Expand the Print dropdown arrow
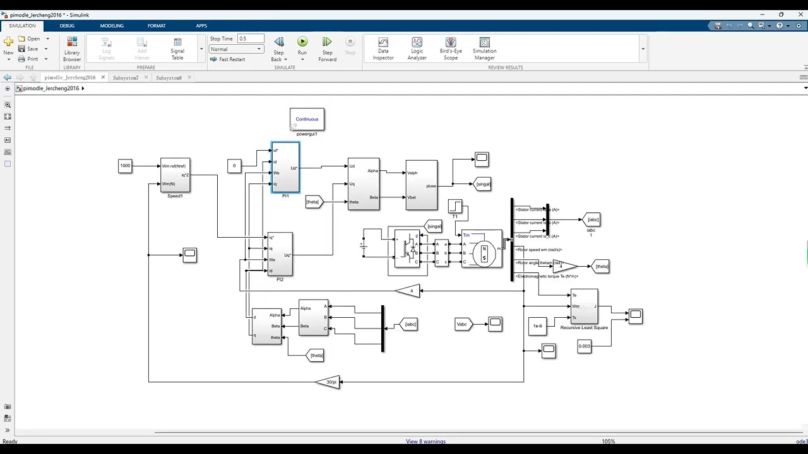Viewport: 808px width, 454px height. pyautogui.click(x=45, y=59)
